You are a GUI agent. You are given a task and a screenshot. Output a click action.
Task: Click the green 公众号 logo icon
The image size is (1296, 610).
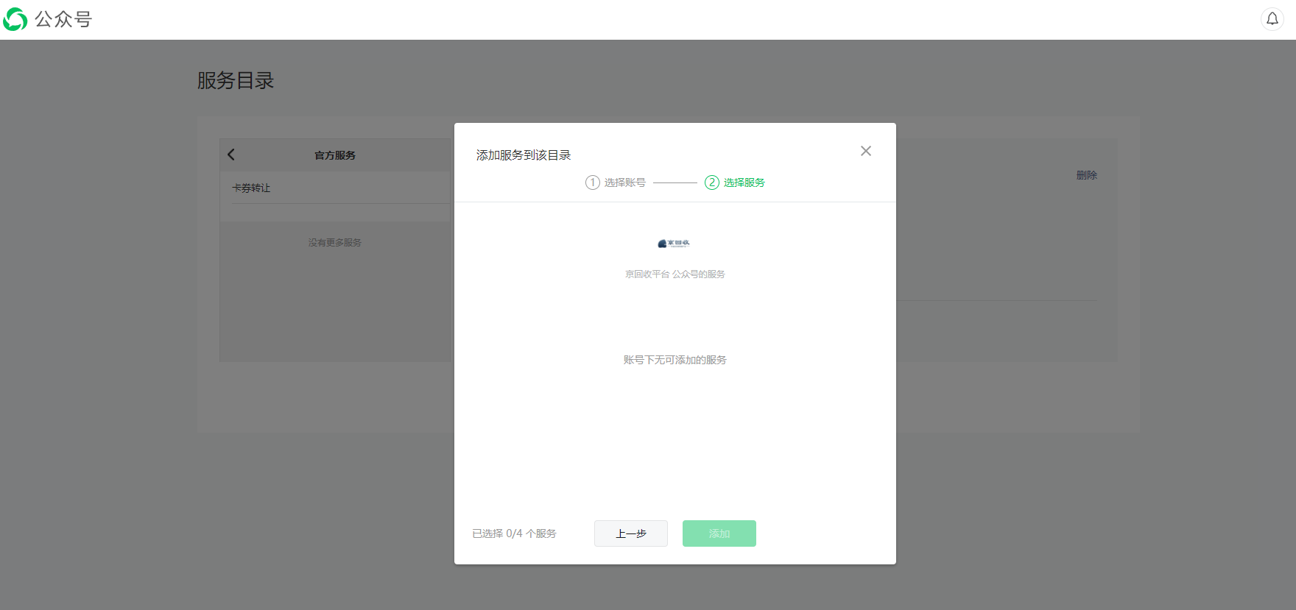(x=15, y=19)
